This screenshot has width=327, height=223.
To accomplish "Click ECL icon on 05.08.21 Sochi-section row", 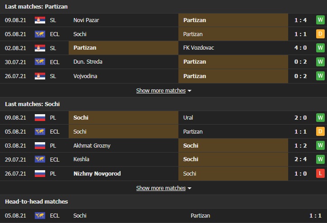I will (40, 131).
